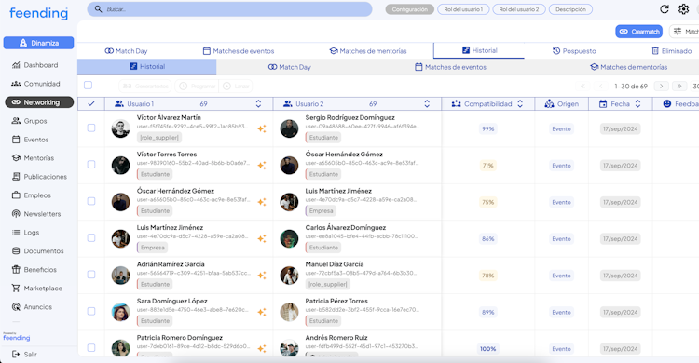The height and width of the screenshot is (363, 699).
Task: Click sparkle icon for Adrián Ramírez García
Action: [262, 276]
